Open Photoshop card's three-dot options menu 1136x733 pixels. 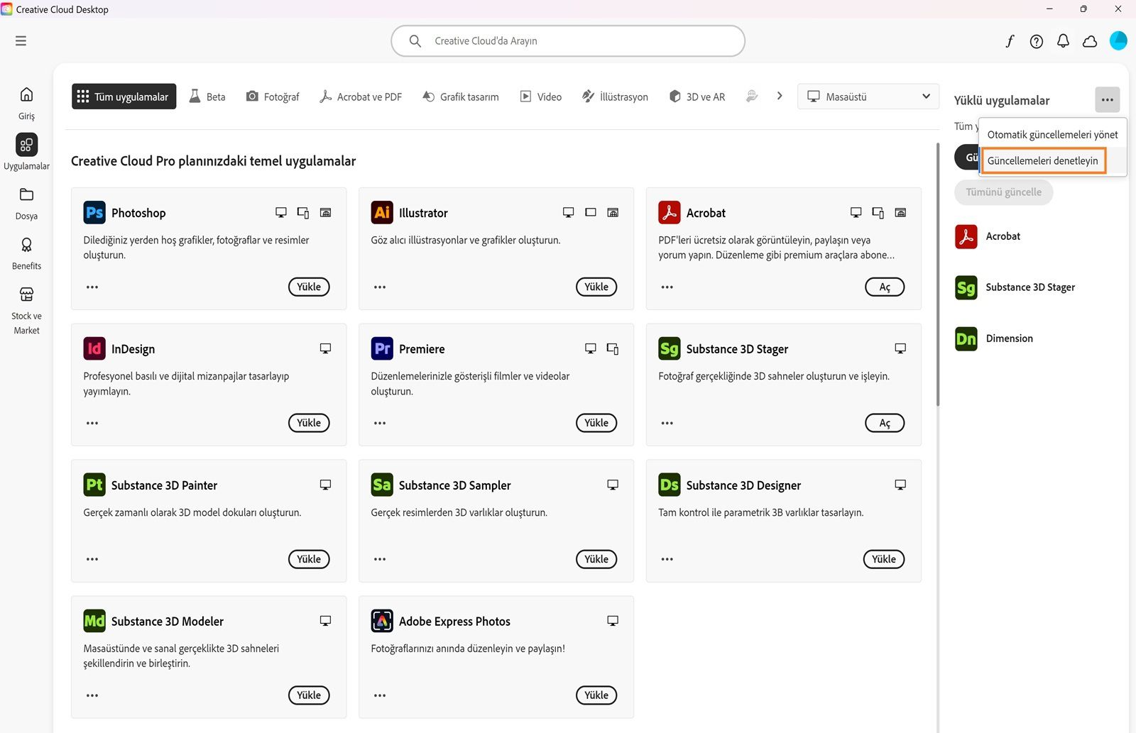[x=92, y=287]
